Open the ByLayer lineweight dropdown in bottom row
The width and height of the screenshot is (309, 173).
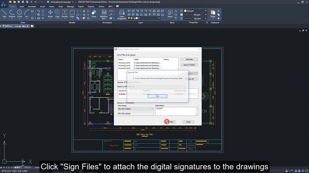206,18
